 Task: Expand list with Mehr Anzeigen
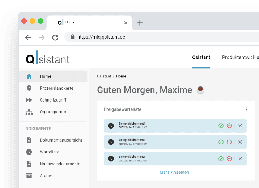point(174,172)
